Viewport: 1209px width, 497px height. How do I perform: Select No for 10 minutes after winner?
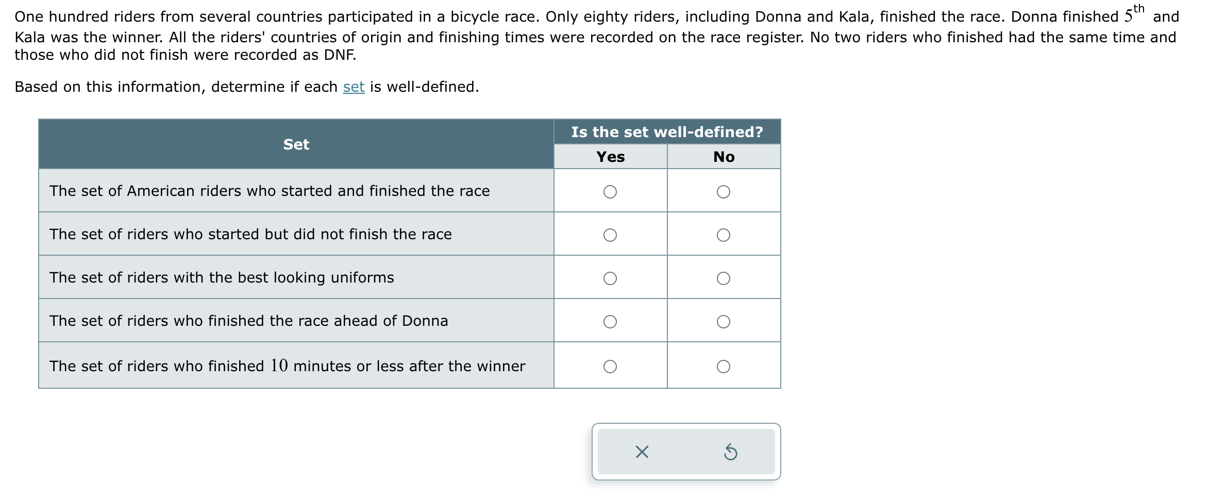pos(724,367)
